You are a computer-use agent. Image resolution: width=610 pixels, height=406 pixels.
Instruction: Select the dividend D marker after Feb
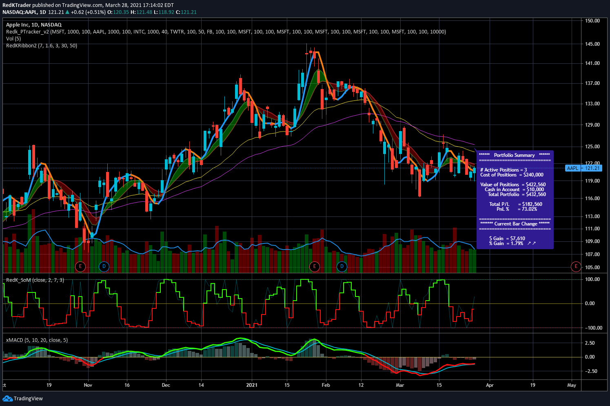click(x=342, y=267)
